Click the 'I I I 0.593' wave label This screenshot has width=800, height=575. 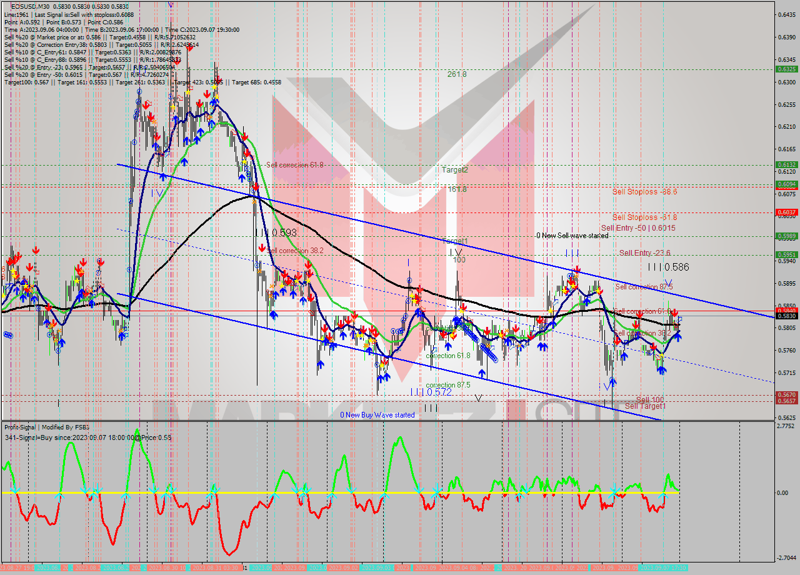tap(275, 232)
